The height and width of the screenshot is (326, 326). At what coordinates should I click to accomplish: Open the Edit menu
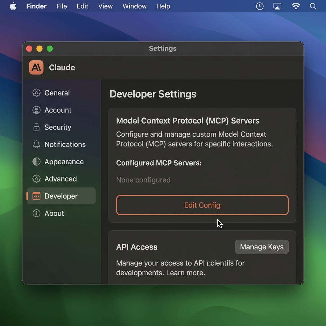pos(82,6)
